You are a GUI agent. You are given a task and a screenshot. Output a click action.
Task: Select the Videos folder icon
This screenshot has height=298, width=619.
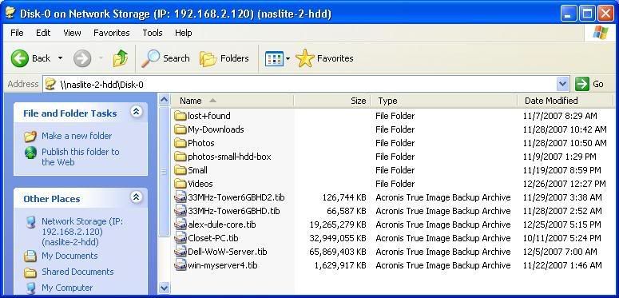[x=181, y=184]
